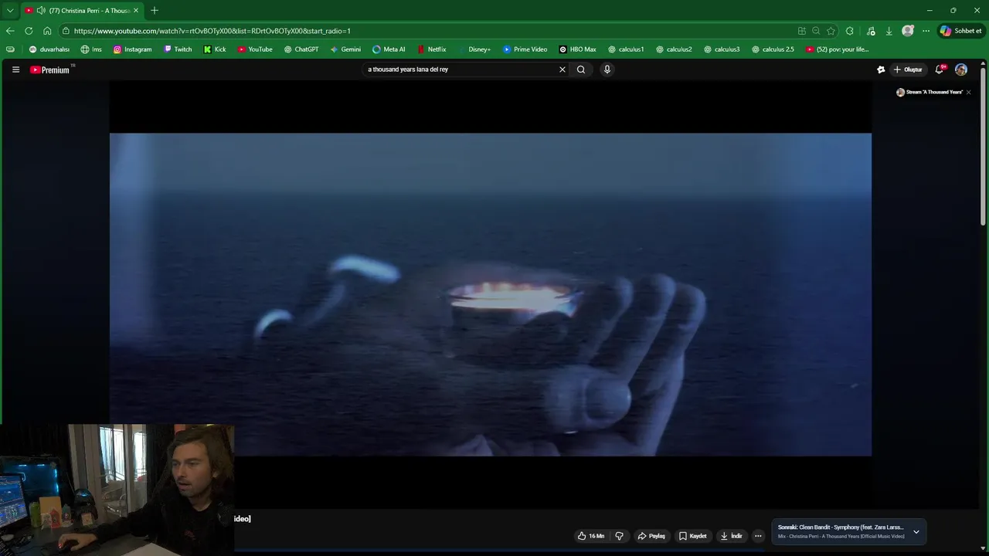Open a new browser tab
Screen dimensions: 989x556
[155, 11]
